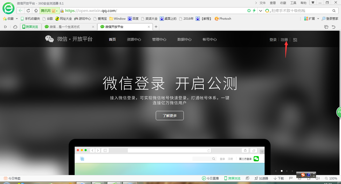Click the 注册 register link in site header

pos(284,40)
